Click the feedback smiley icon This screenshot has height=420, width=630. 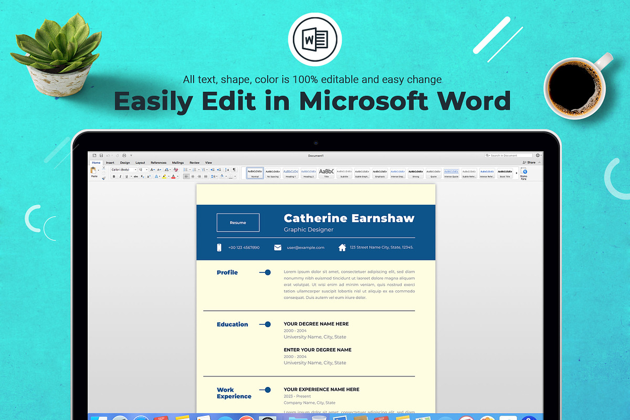pyautogui.click(x=538, y=155)
